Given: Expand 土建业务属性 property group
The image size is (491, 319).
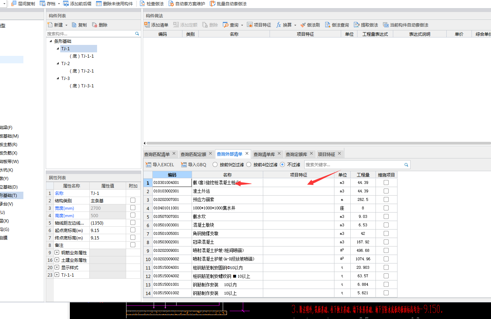Looking at the screenshot, I should pyautogui.click(x=57, y=260).
